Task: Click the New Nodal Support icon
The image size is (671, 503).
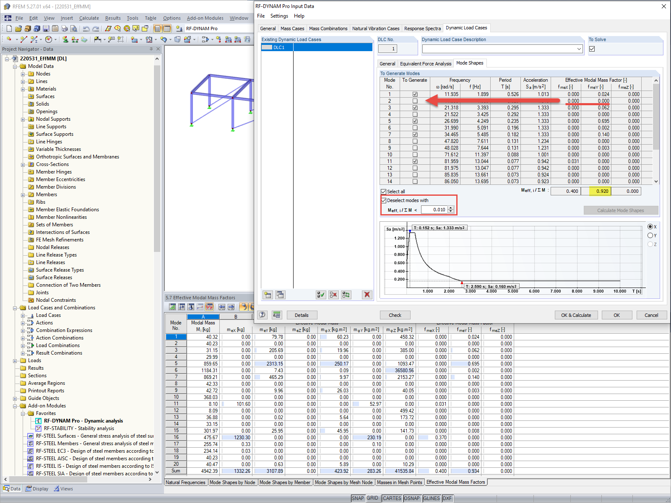Action: tap(65, 39)
